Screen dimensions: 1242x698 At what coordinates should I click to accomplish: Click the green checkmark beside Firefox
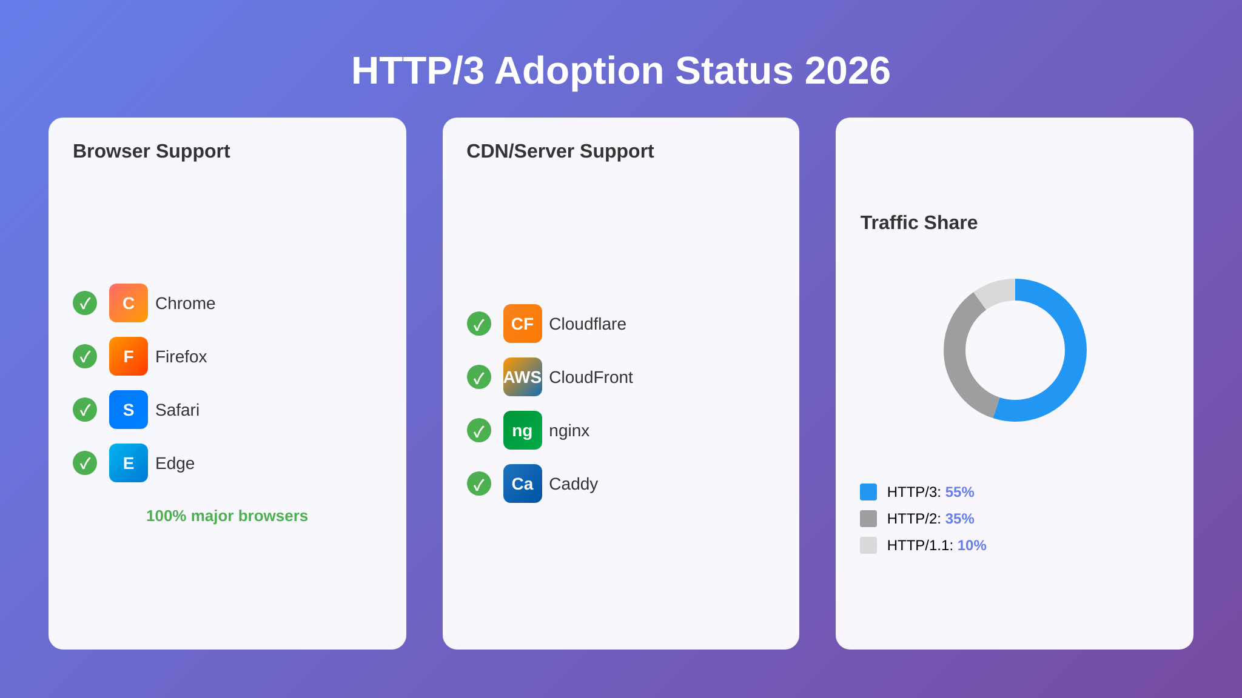pyautogui.click(x=85, y=356)
